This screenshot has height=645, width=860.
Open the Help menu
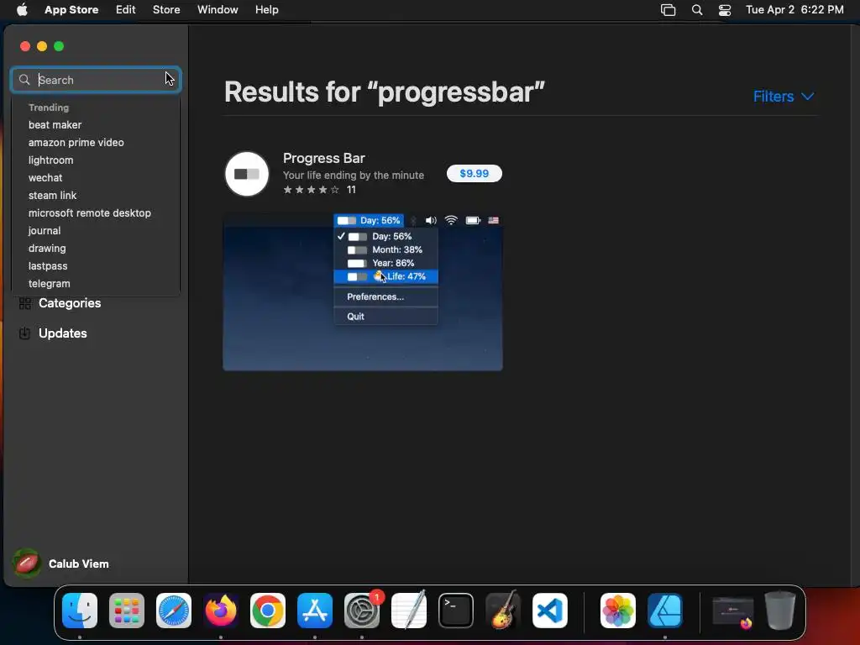(x=266, y=10)
